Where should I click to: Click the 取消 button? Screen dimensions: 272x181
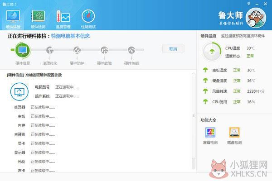click(x=173, y=49)
